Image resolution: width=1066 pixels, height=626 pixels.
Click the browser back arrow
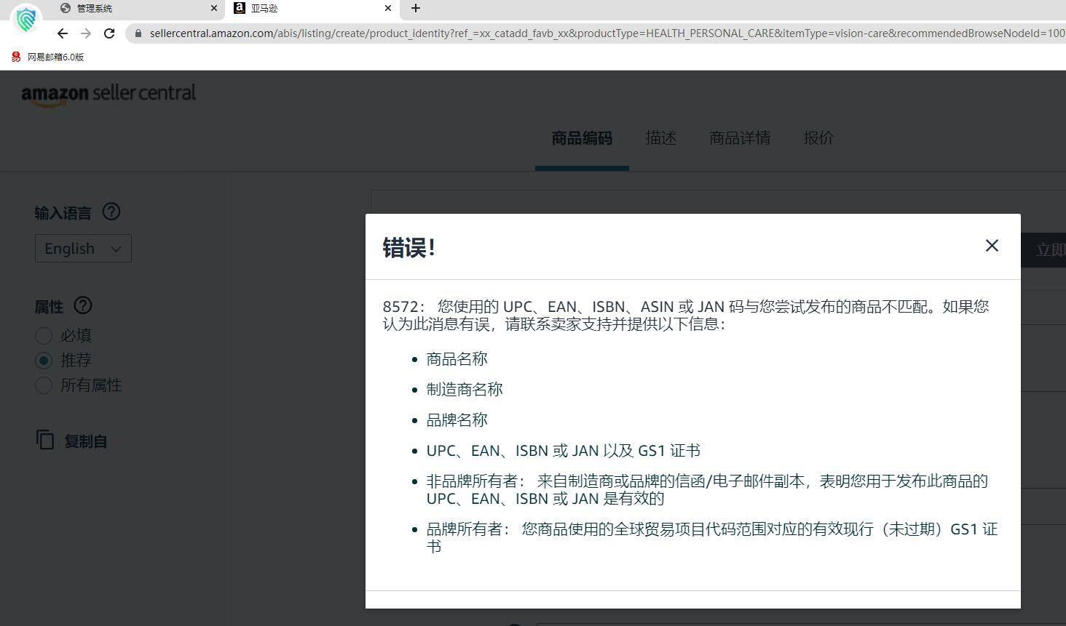tap(63, 33)
